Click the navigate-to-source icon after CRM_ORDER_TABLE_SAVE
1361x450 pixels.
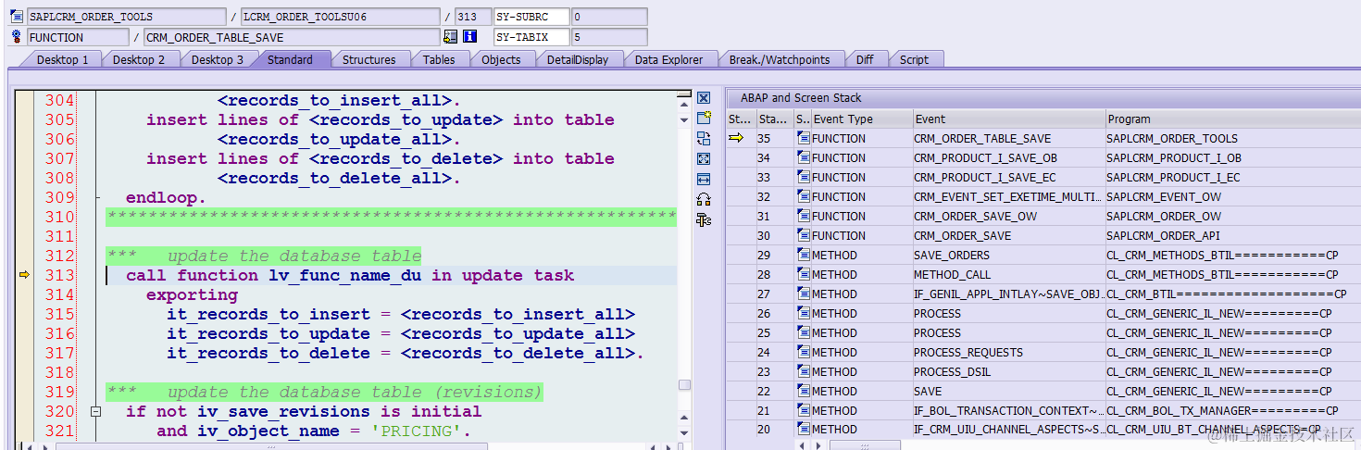pyautogui.click(x=451, y=37)
